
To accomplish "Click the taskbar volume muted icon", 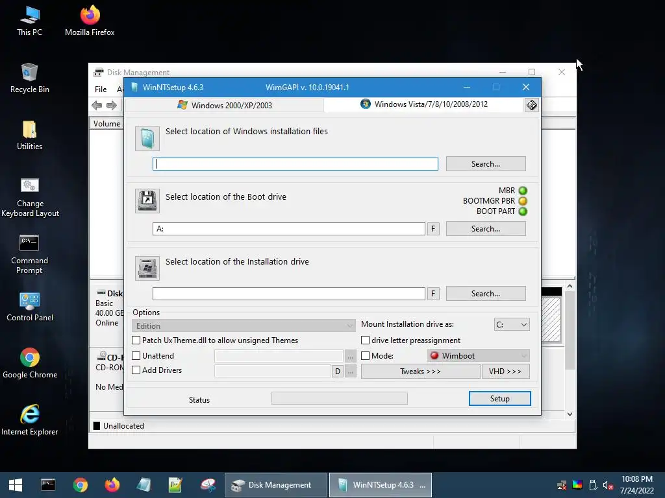I will 608,485.
